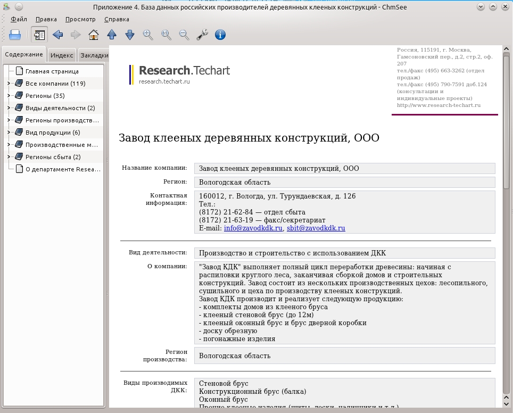Click the Производство и строительство с использованием ДКК text
513x413 pixels.
pos(292,253)
